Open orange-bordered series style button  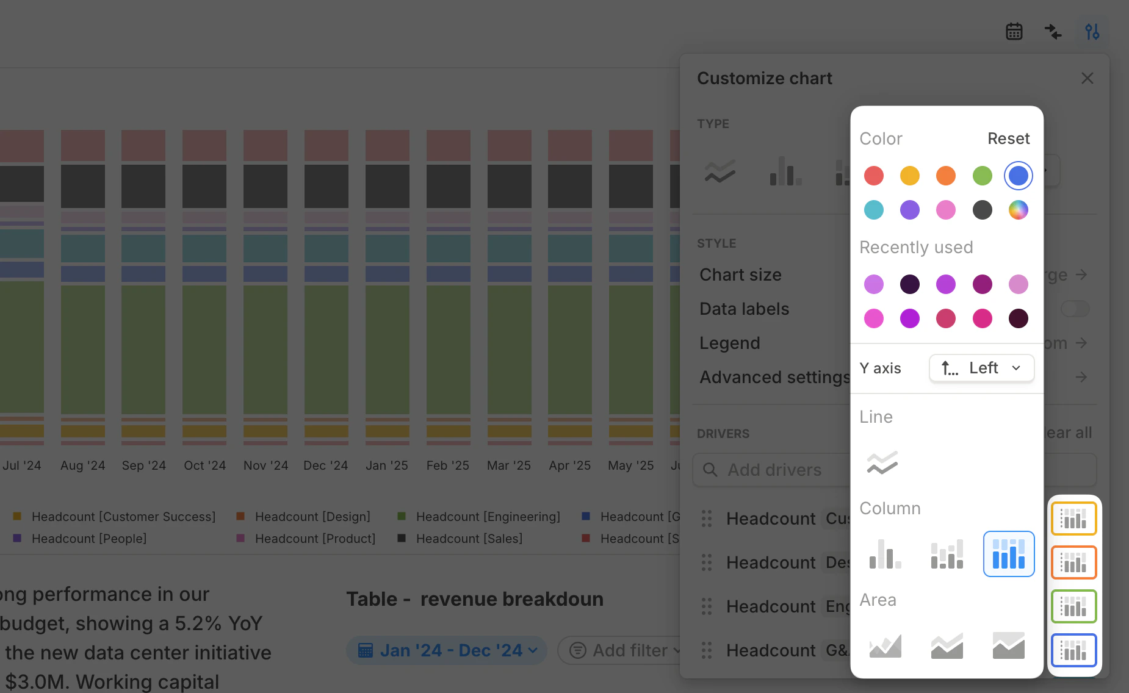click(1074, 562)
